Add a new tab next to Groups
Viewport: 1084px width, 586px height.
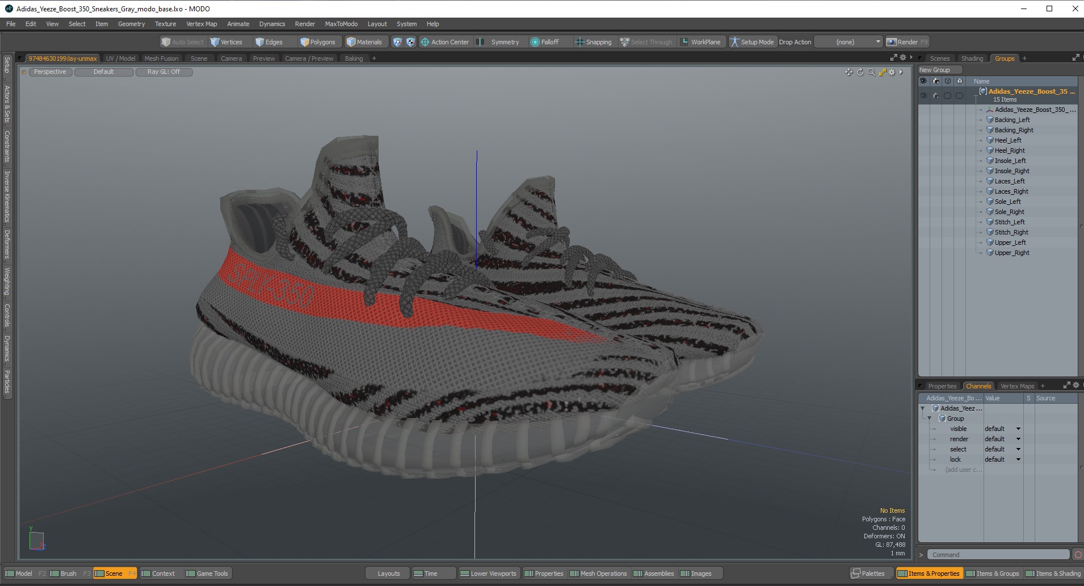pyautogui.click(x=1024, y=58)
